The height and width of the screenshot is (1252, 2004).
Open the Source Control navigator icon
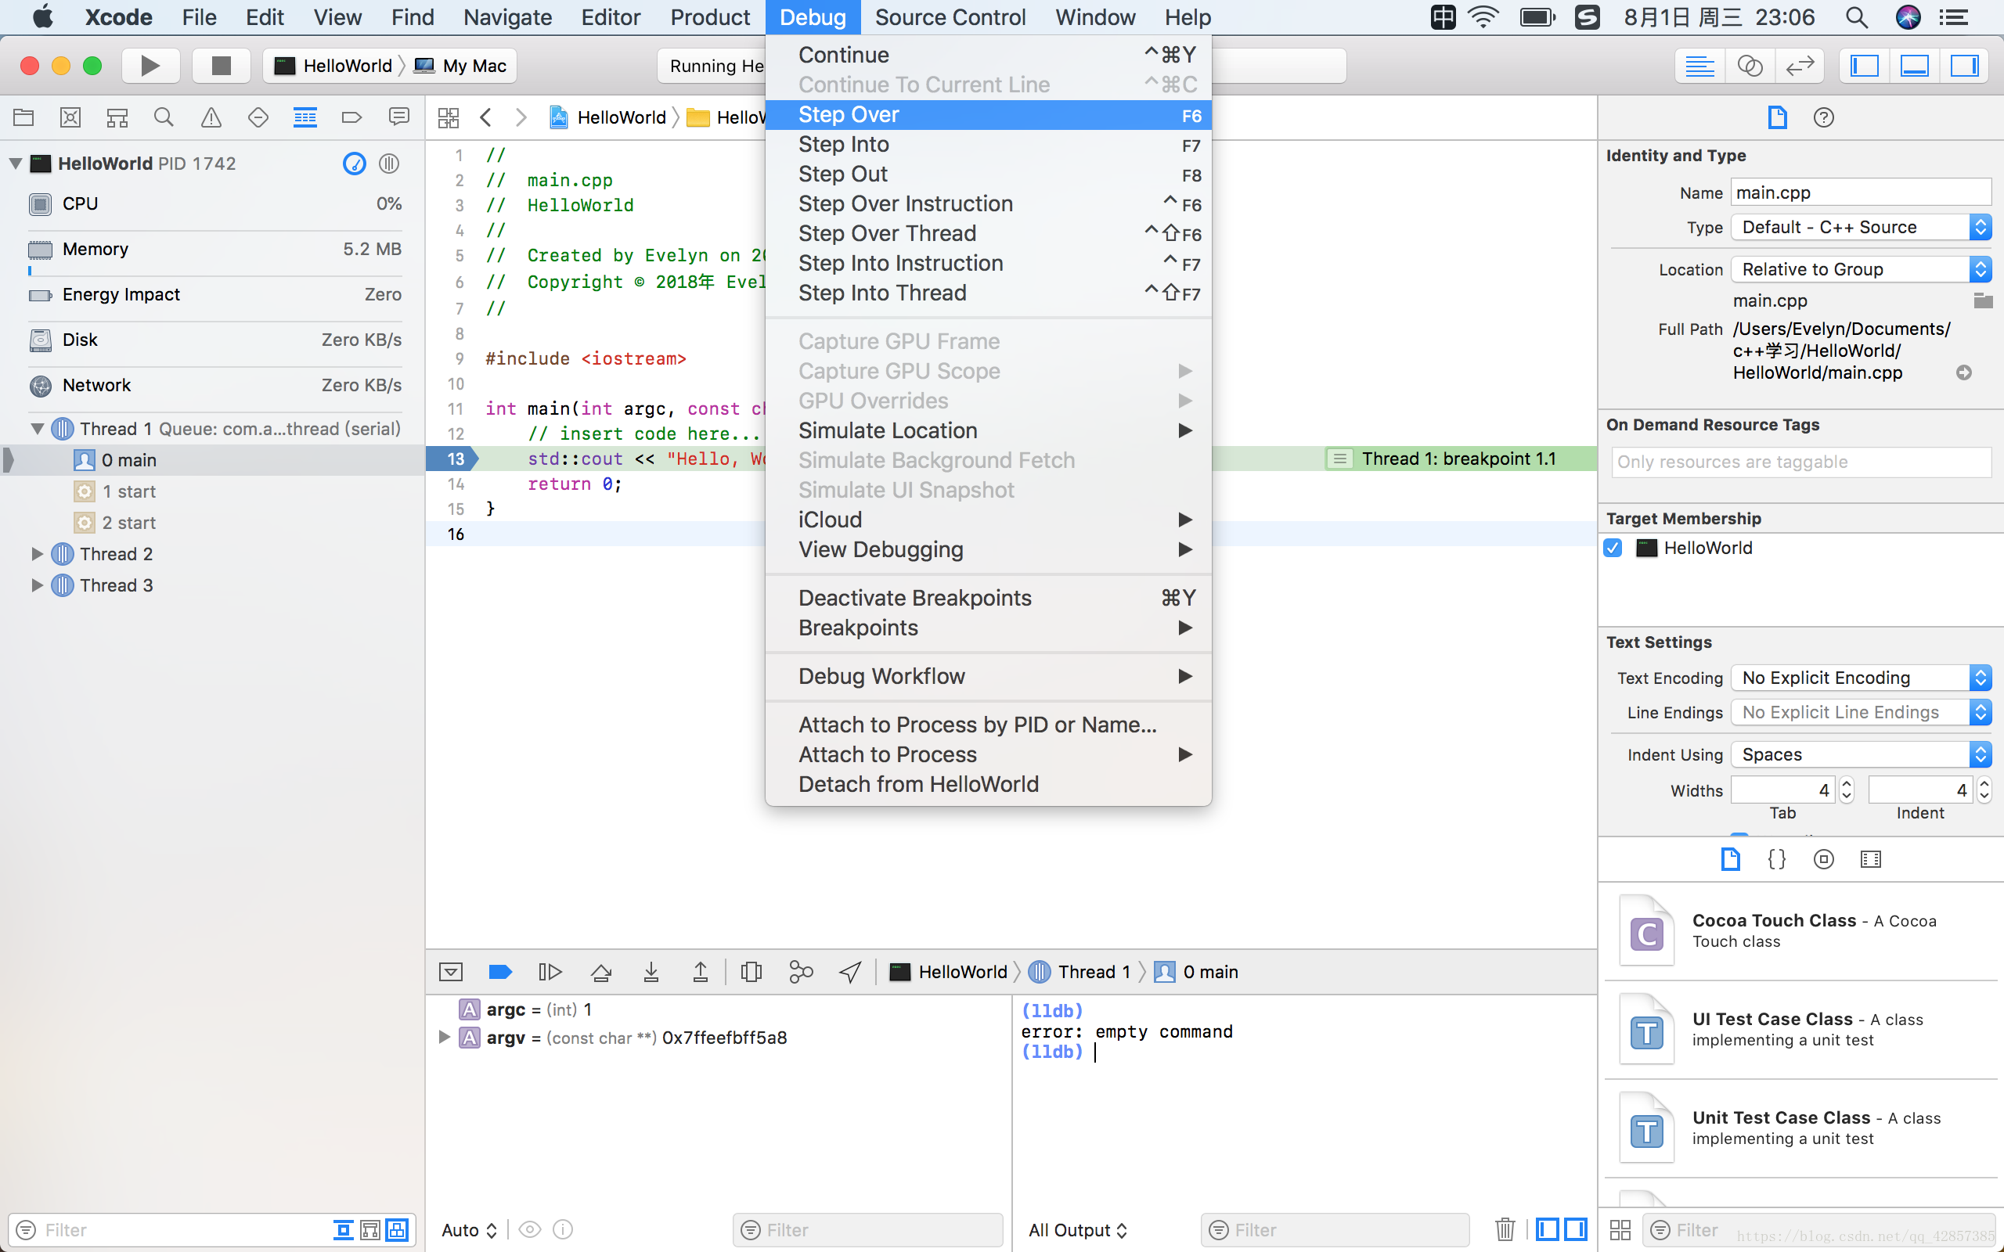point(70,117)
